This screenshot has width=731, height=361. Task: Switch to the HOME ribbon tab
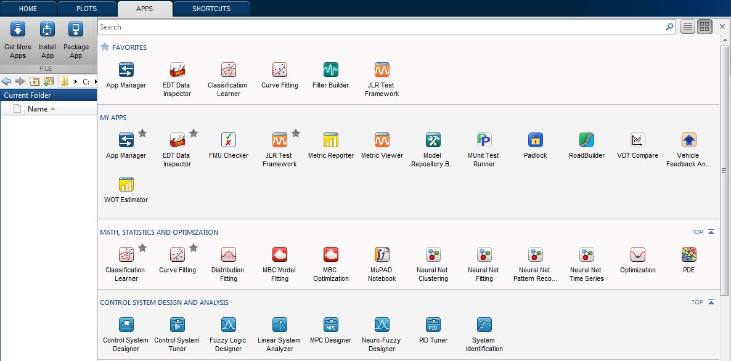[28, 9]
